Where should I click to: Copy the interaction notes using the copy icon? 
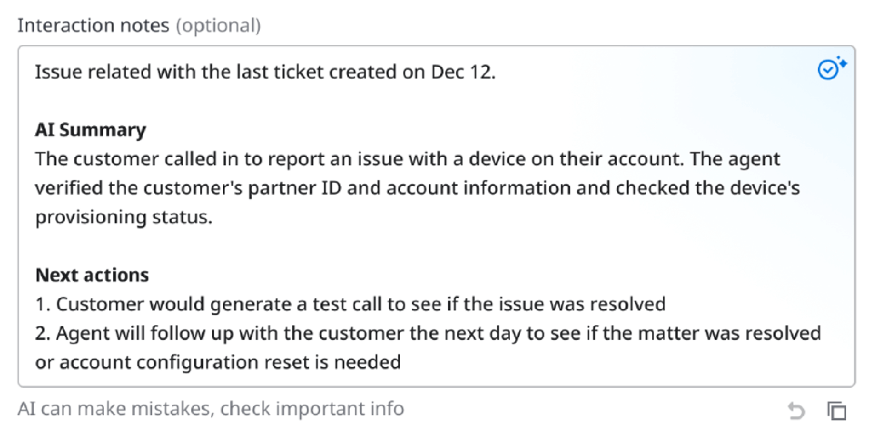(x=836, y=410)
